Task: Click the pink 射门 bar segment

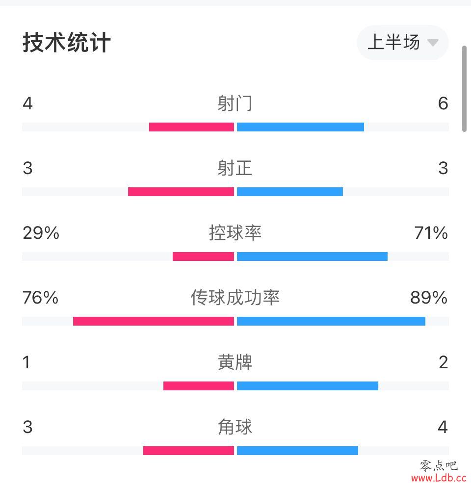Action: (191, 127)
